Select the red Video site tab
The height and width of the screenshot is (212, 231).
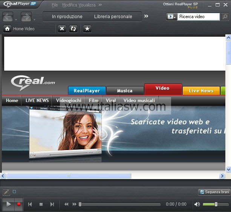click(x=163, y=89)
